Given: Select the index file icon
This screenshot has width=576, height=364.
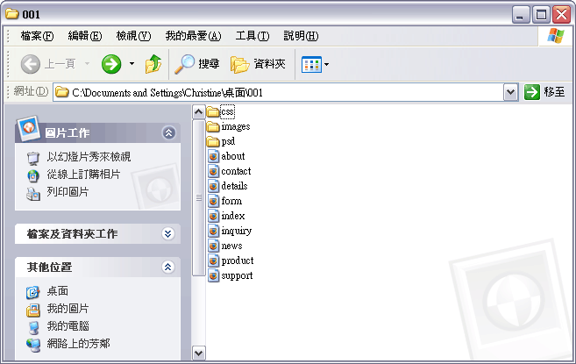Looking at the screenshot, I should 213,216.
